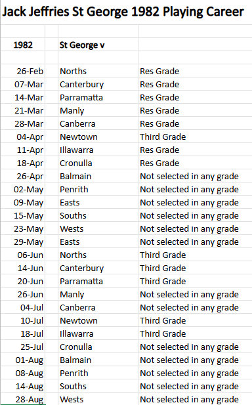Image resolution: width=252 pixels, height=405 pixels.
Task: Select Third Grade cell in 04-Apr row
Action: [195, 137]
